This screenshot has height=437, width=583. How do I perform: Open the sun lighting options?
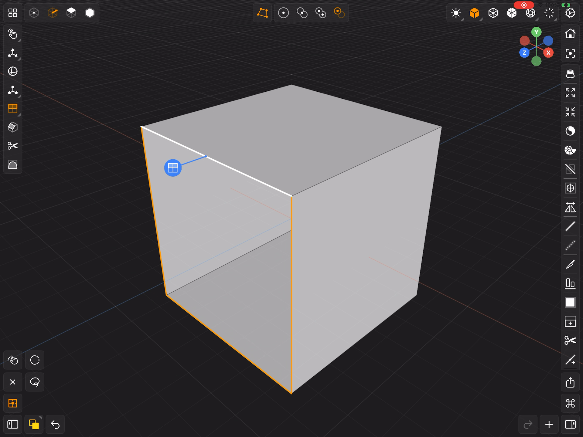(x=456, y=13)
